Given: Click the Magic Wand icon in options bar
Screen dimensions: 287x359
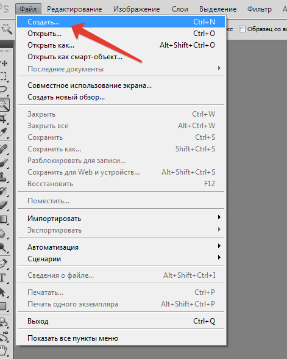Looking at the screenshot, I should tap(6, 29).
